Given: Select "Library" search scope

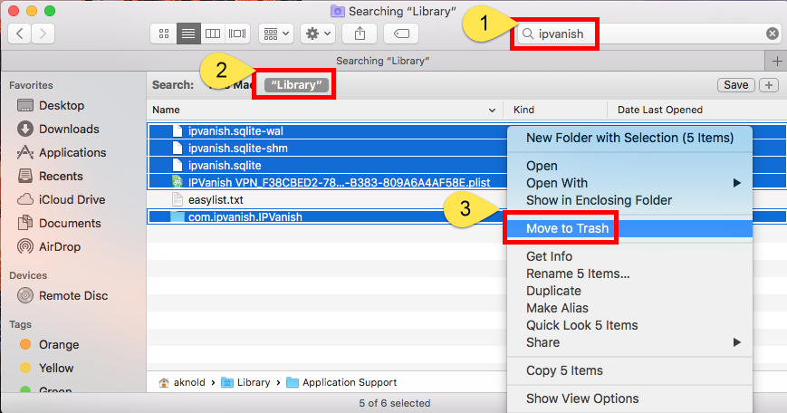Looking at the screenshot, I should coord(298,85).
